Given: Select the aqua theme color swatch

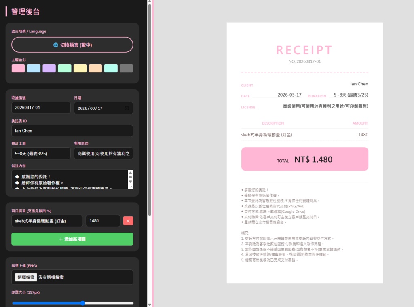Looking at the screenshot, I should (x=111, y=68).
